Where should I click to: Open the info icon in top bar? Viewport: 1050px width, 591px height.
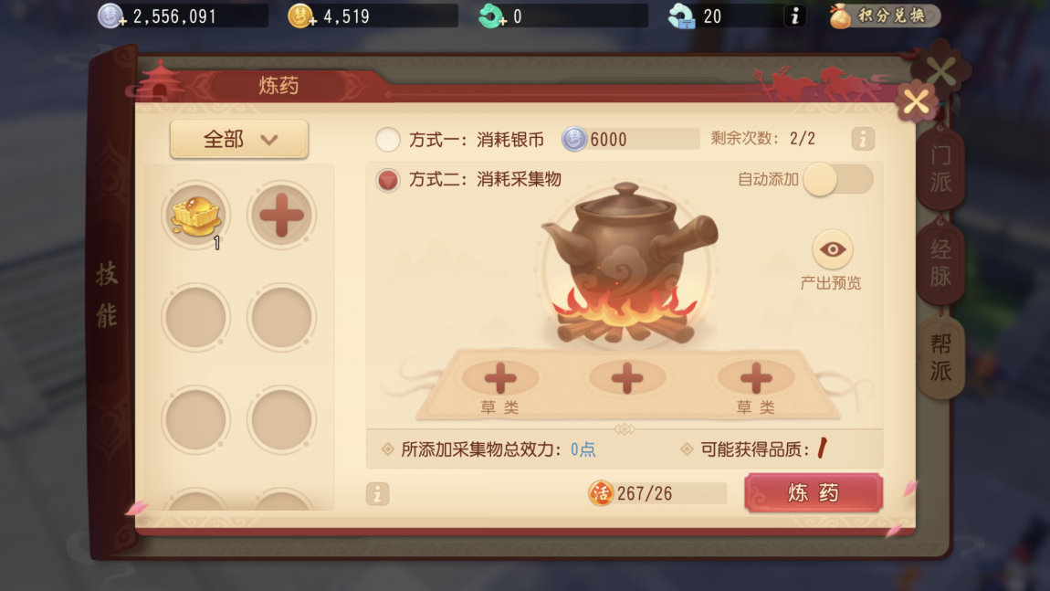(795, 16)
